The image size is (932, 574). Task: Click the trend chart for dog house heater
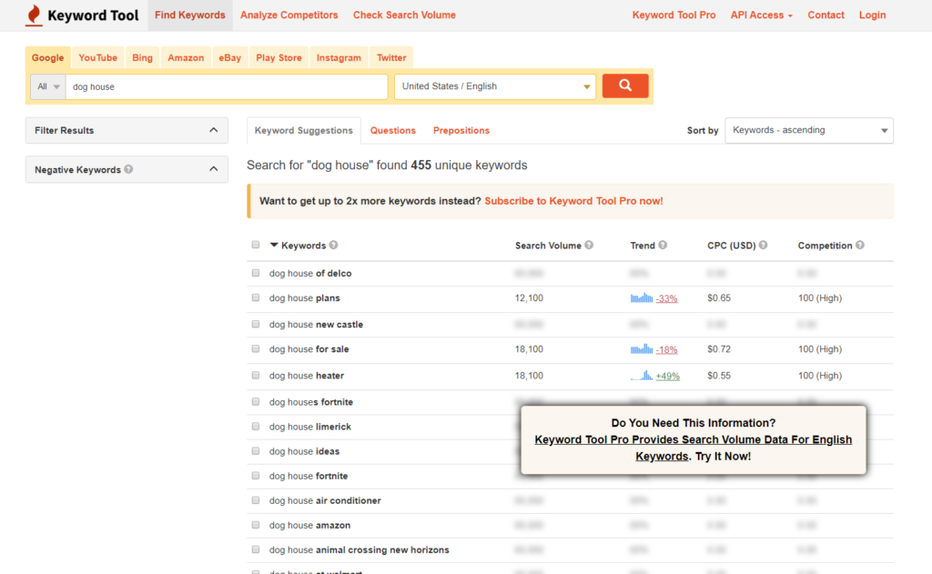[642, 376]
